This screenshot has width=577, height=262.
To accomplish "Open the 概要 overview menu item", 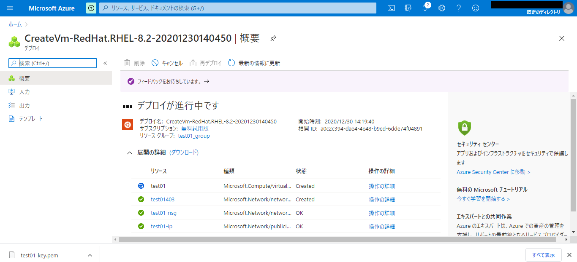I will click(56, 78).
